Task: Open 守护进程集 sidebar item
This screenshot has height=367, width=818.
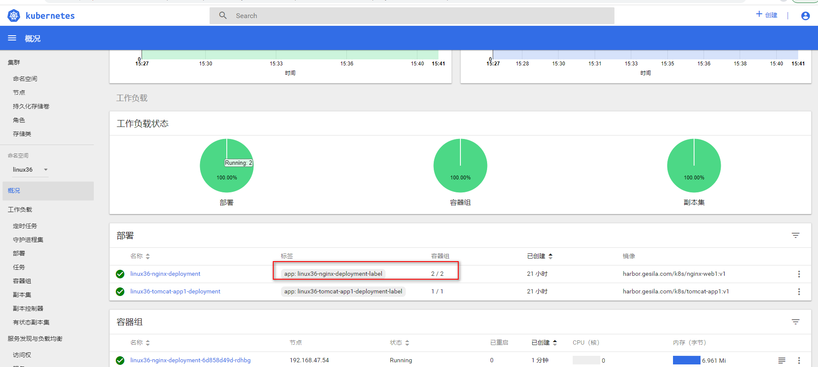Action: tap(28, 240)
